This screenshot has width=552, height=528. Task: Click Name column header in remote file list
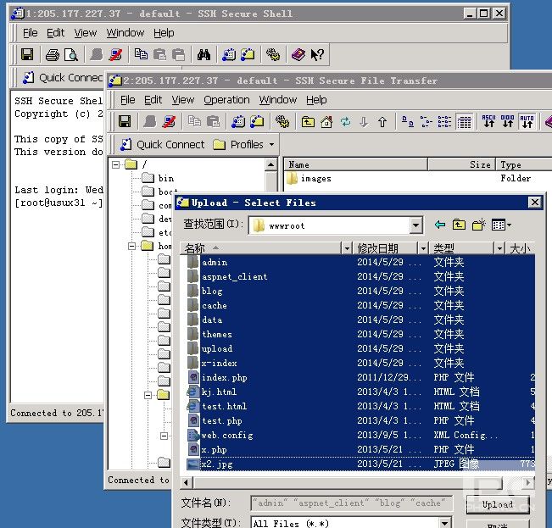355,164
